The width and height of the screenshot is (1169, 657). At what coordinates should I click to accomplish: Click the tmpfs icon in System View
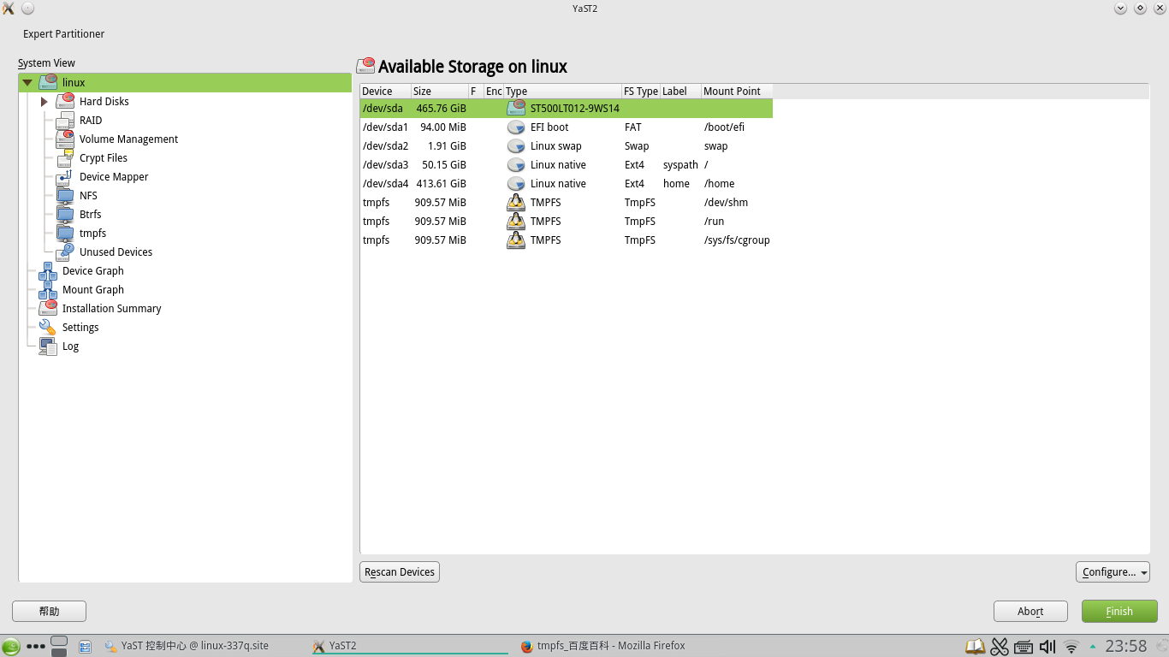(65, 233)
